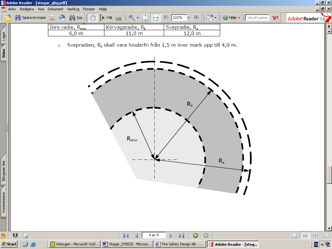This screenshot has width=332, height=249.
Task: Click the Open file folder icon
Action: pos(8,18)
